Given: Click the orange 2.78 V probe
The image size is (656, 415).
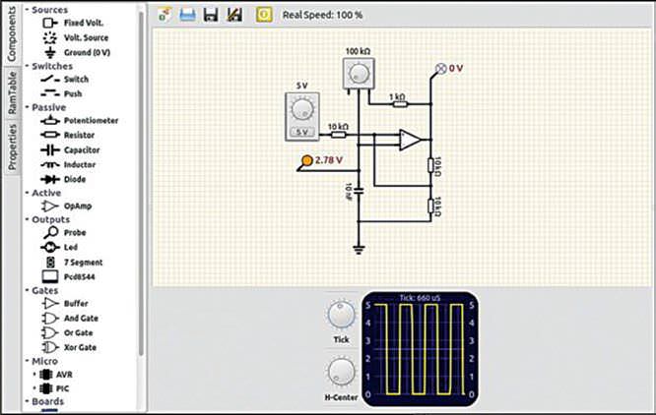Looking at the screenshot, I should (307, 159).
